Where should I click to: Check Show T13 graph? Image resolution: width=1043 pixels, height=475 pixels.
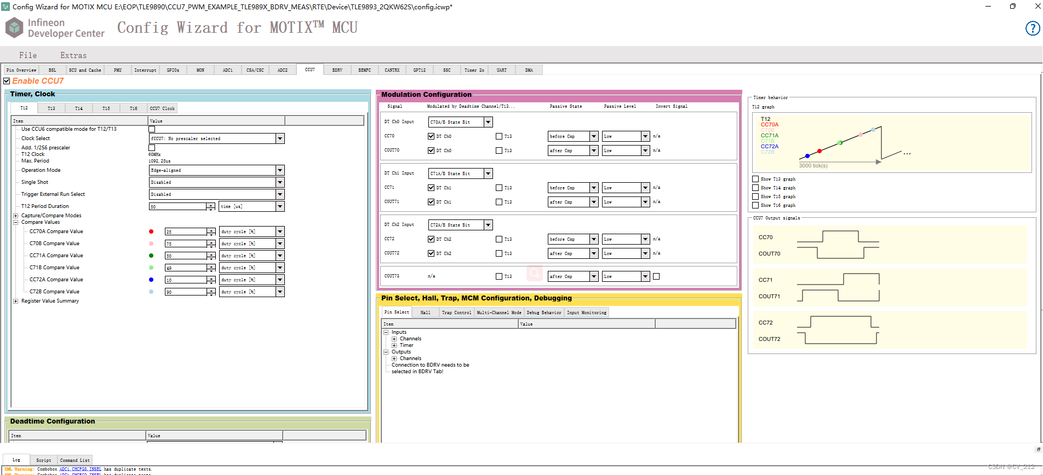756,179
